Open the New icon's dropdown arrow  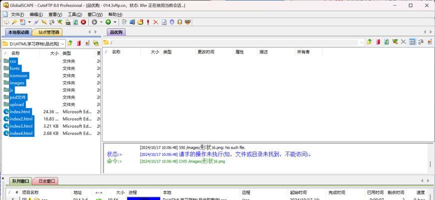[29, 22]
